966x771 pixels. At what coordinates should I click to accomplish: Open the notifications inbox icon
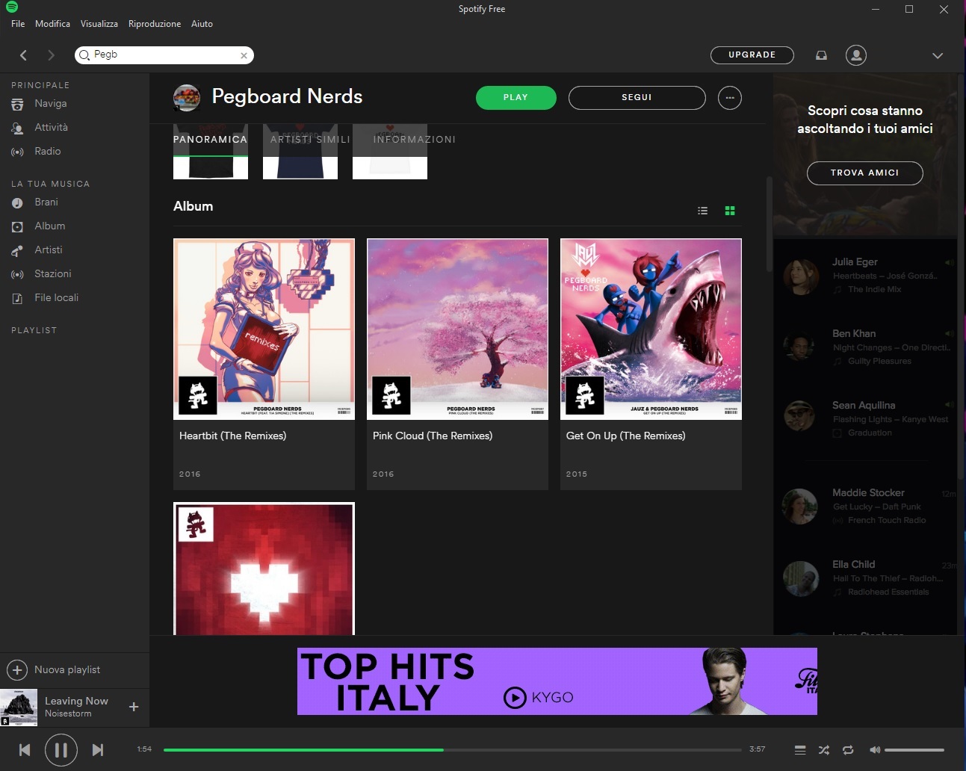coord(821,55)
